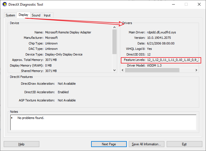Screen dimensions: 206x151
Task: Click Driver Model value 'WDDM 1.3'
Action: [154, 65]
